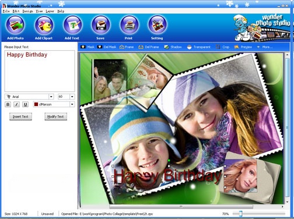
Task: Click the vertical scrollbar up arrow
Action: pyautogui.click(x=288, y=55)
